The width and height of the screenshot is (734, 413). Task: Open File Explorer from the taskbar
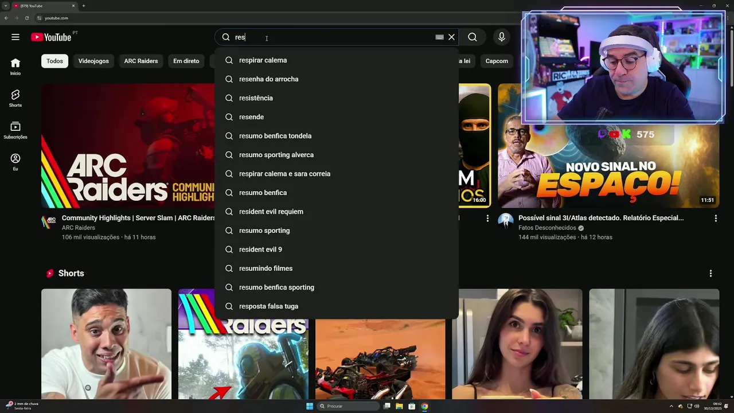pyautogui.click(x=399, y=406)
